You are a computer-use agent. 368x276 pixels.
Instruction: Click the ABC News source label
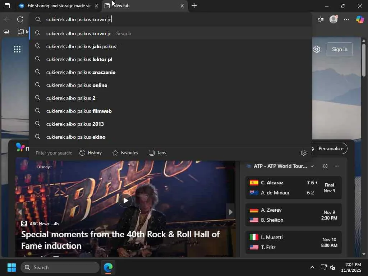[40, 224]
